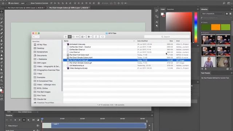Viewport: 233px width, 131px height.
Task: Open the Dan's Headshots library dropdown
Action: 213,14
